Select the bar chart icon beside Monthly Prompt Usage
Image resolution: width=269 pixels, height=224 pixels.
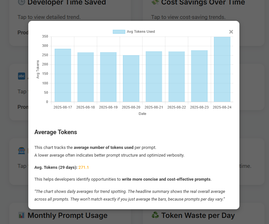click(21, 215)
